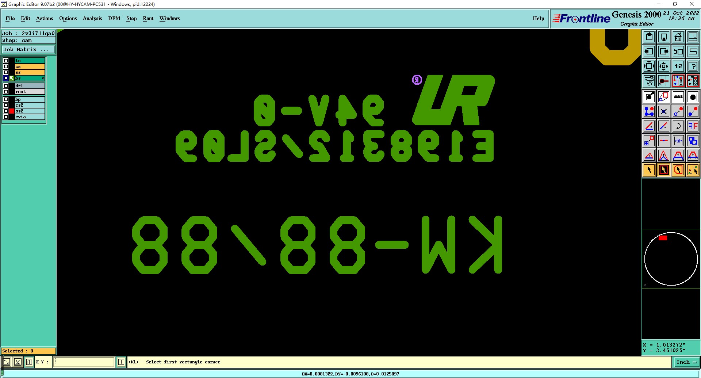Image resolution: width=701 pixels, height=378 pixels.
Task: Click the S-shaped serpentine icon
Action: [693, 51]
